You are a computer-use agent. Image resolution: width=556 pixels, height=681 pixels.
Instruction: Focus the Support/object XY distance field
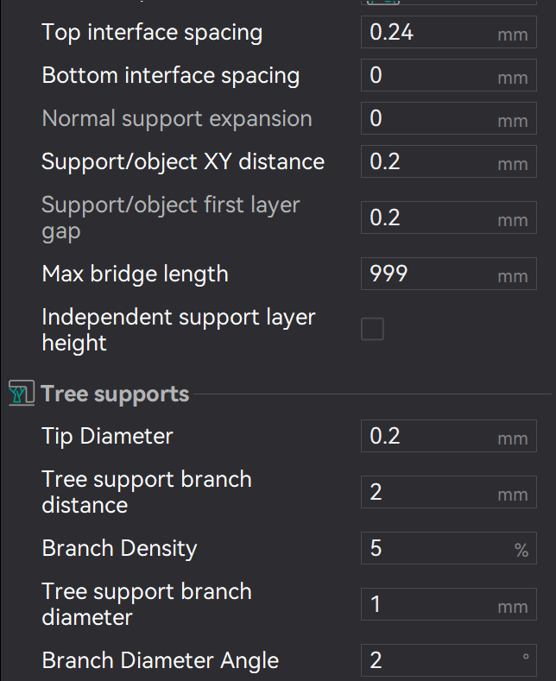427,161
